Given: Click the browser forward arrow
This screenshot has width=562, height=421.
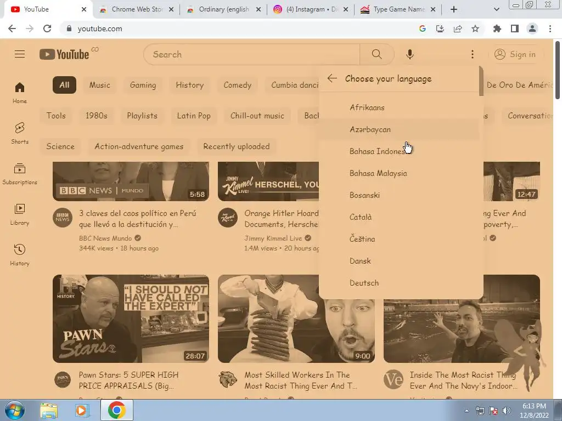Looking at the screenshot, I should tap(30, 29).
